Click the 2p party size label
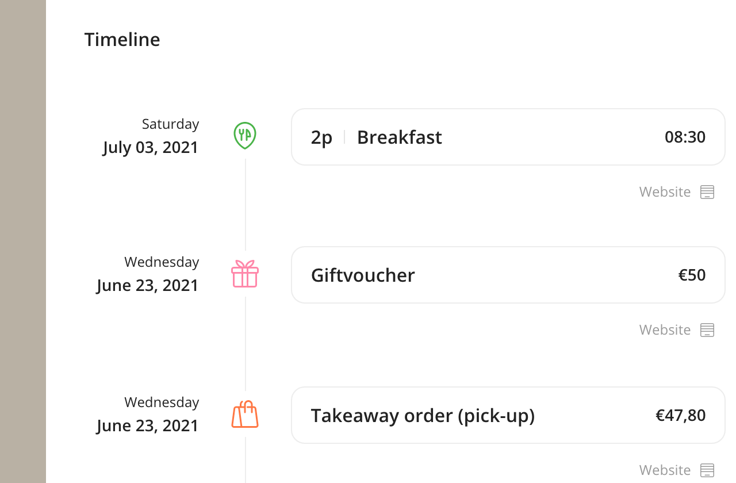The width and height of the screenshot is (736, 483). click(x=321, y=137)
